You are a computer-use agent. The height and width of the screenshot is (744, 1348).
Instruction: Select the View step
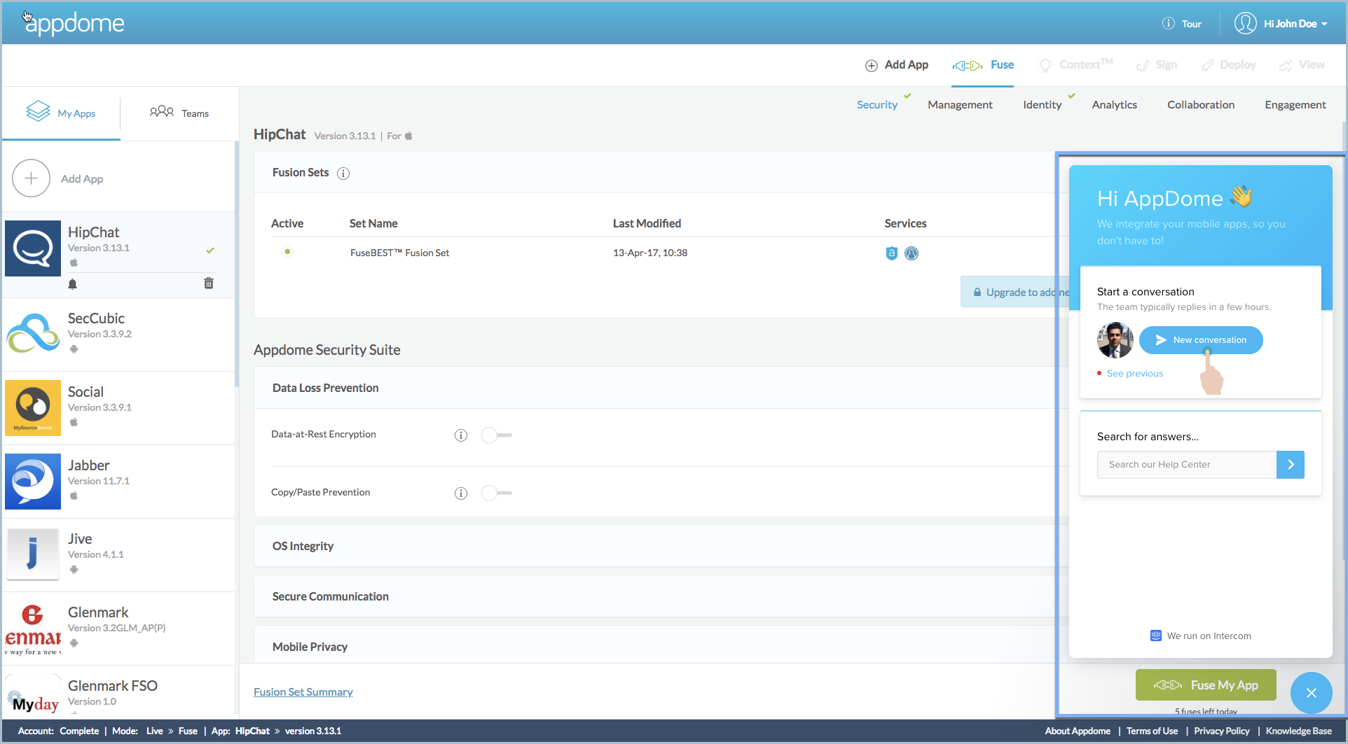[1302, 65]
